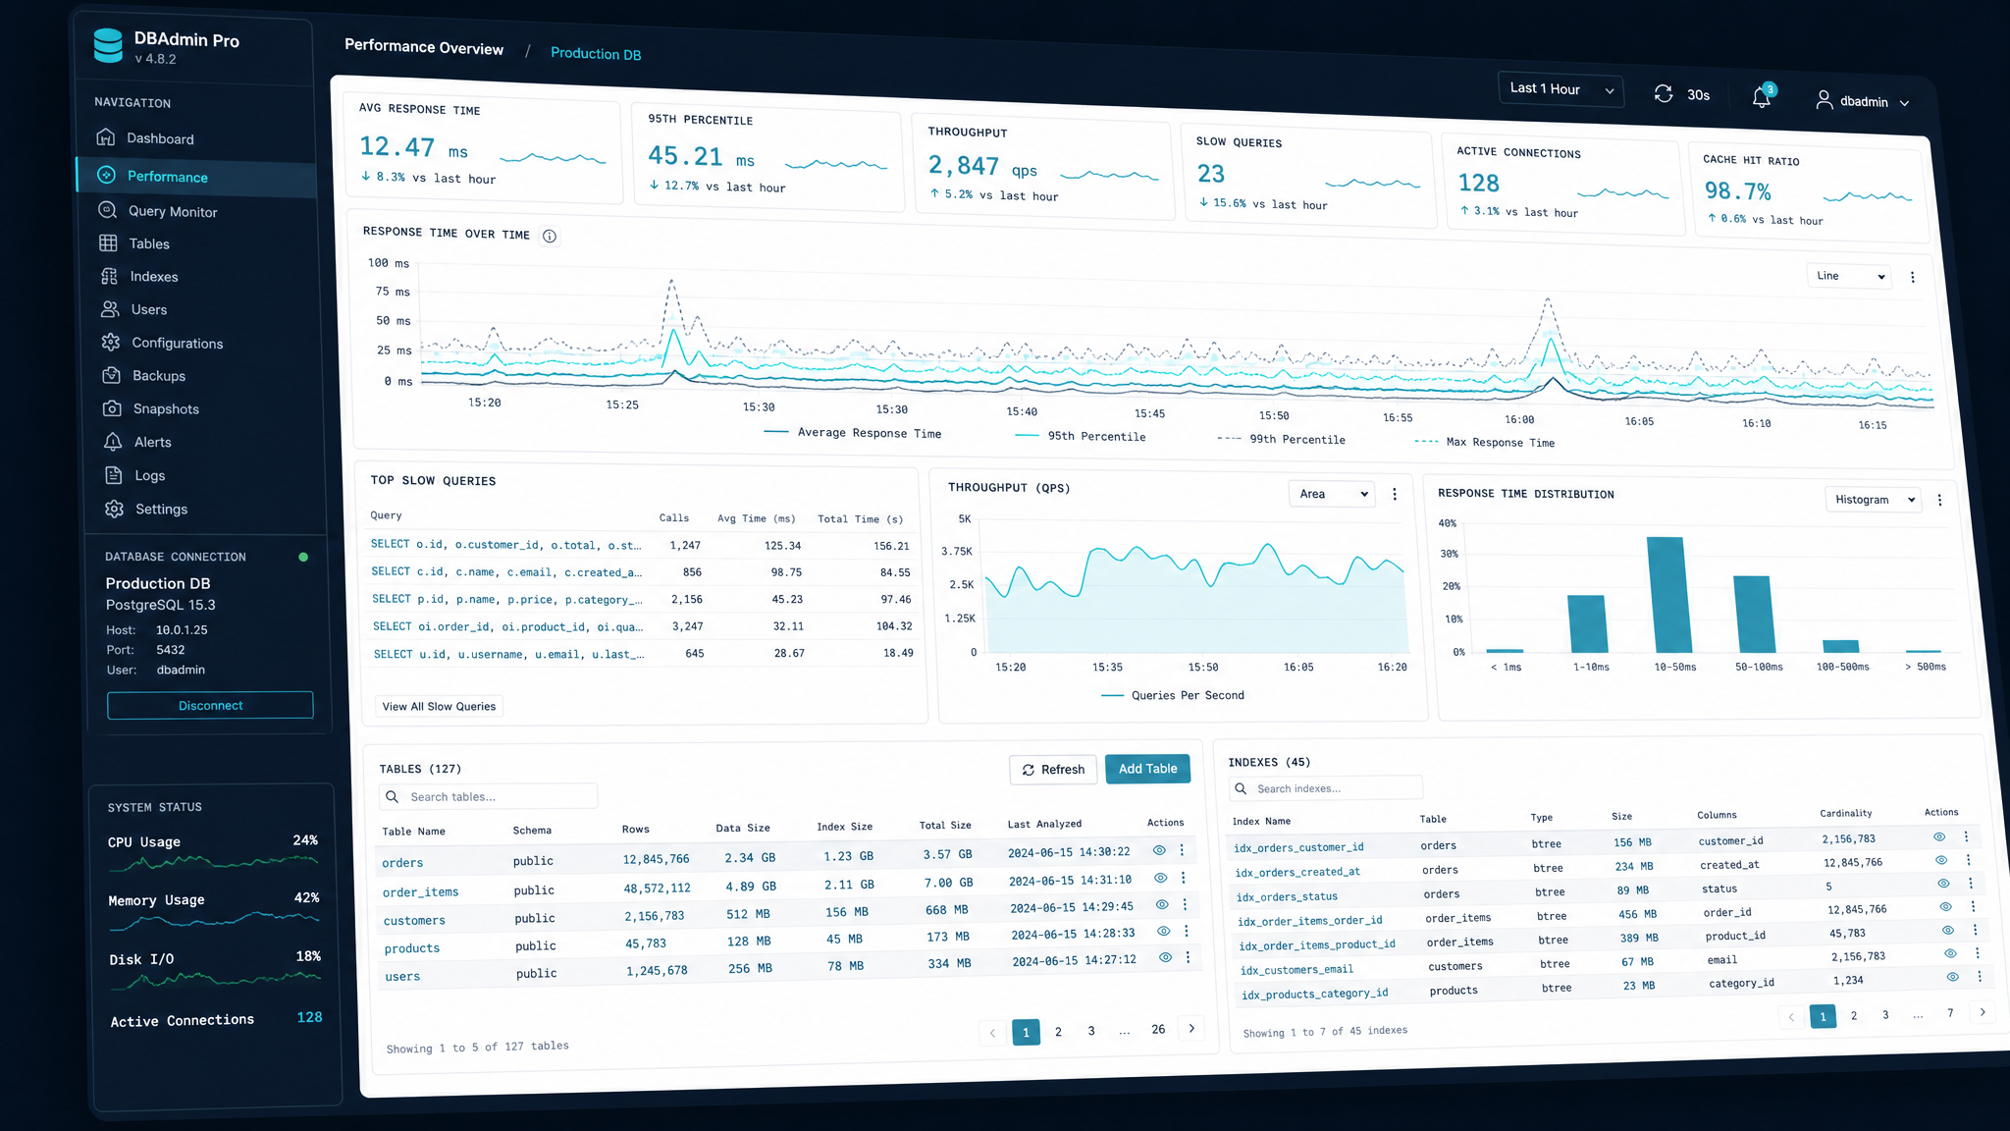Click the Snapshots camera icon
This screenshot has width=2010, height=1131.
coord(113,408)
